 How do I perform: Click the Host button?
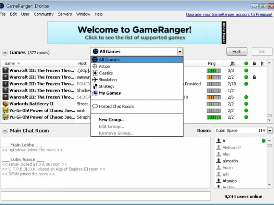(x=237, y=52)
